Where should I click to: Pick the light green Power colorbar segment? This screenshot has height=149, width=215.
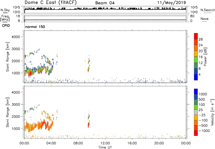click(196, 60)
